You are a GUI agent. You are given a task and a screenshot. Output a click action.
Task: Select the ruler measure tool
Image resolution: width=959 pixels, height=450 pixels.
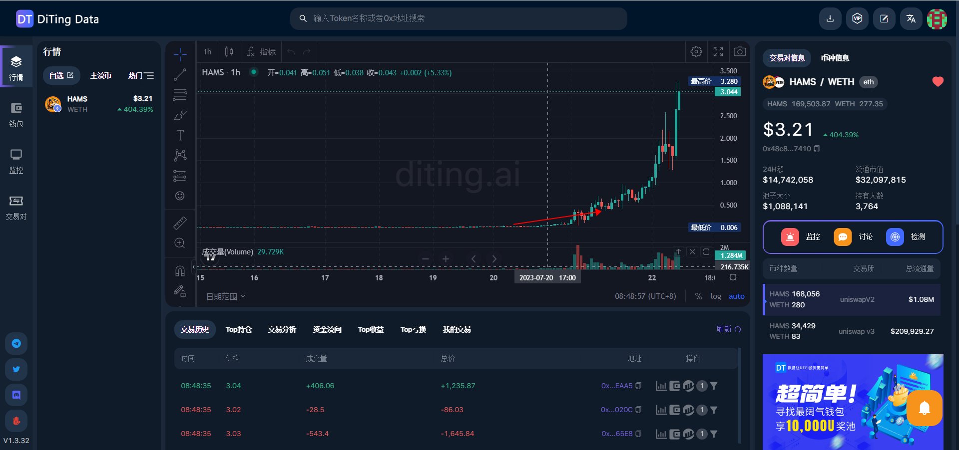(x=179, y=223)
